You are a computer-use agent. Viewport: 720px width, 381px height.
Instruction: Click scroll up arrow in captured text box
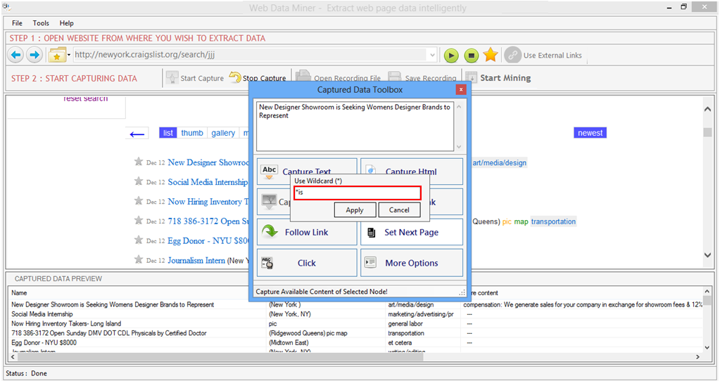(458, 107)
